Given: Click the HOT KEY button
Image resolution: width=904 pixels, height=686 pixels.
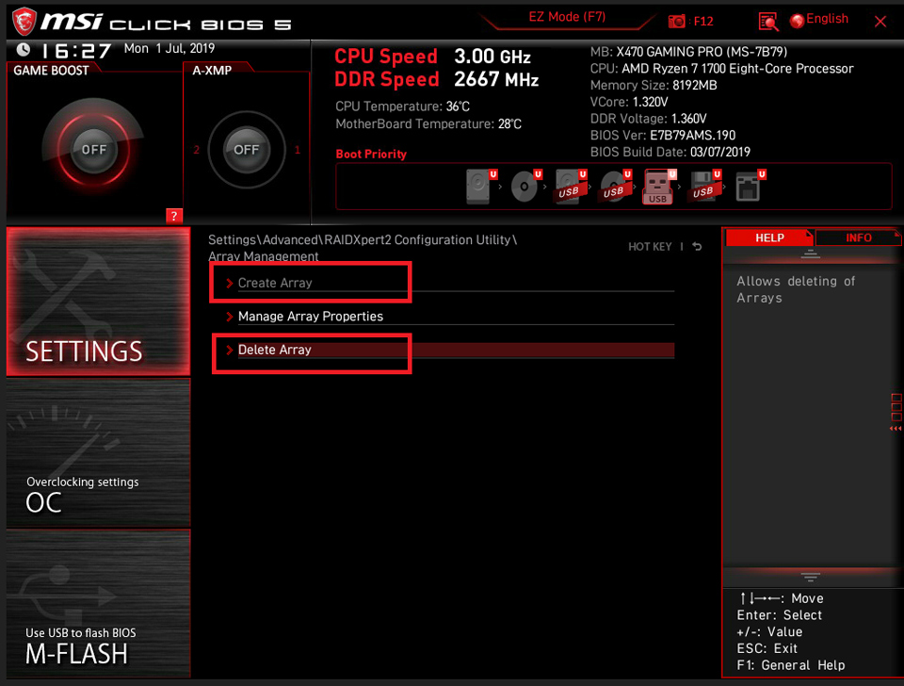Looking at the screenshot, I should click(x=650, y=247).
